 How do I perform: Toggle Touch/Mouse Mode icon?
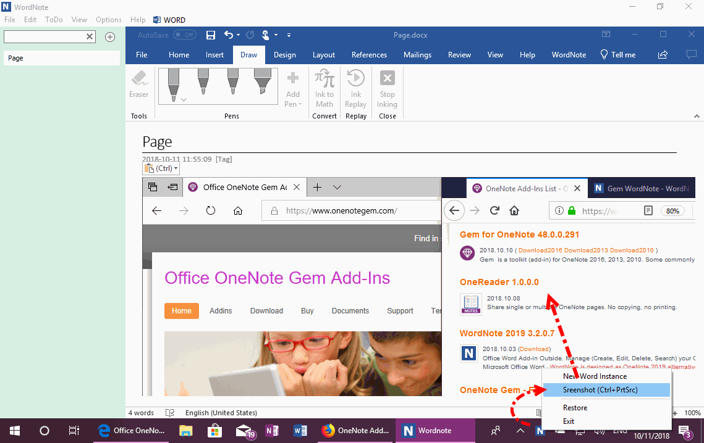pos(266,35)
